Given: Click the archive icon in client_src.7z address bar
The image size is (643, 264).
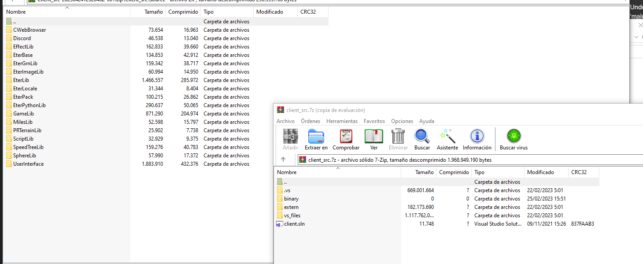Looking at the screenshot, I should click(303, 160).
